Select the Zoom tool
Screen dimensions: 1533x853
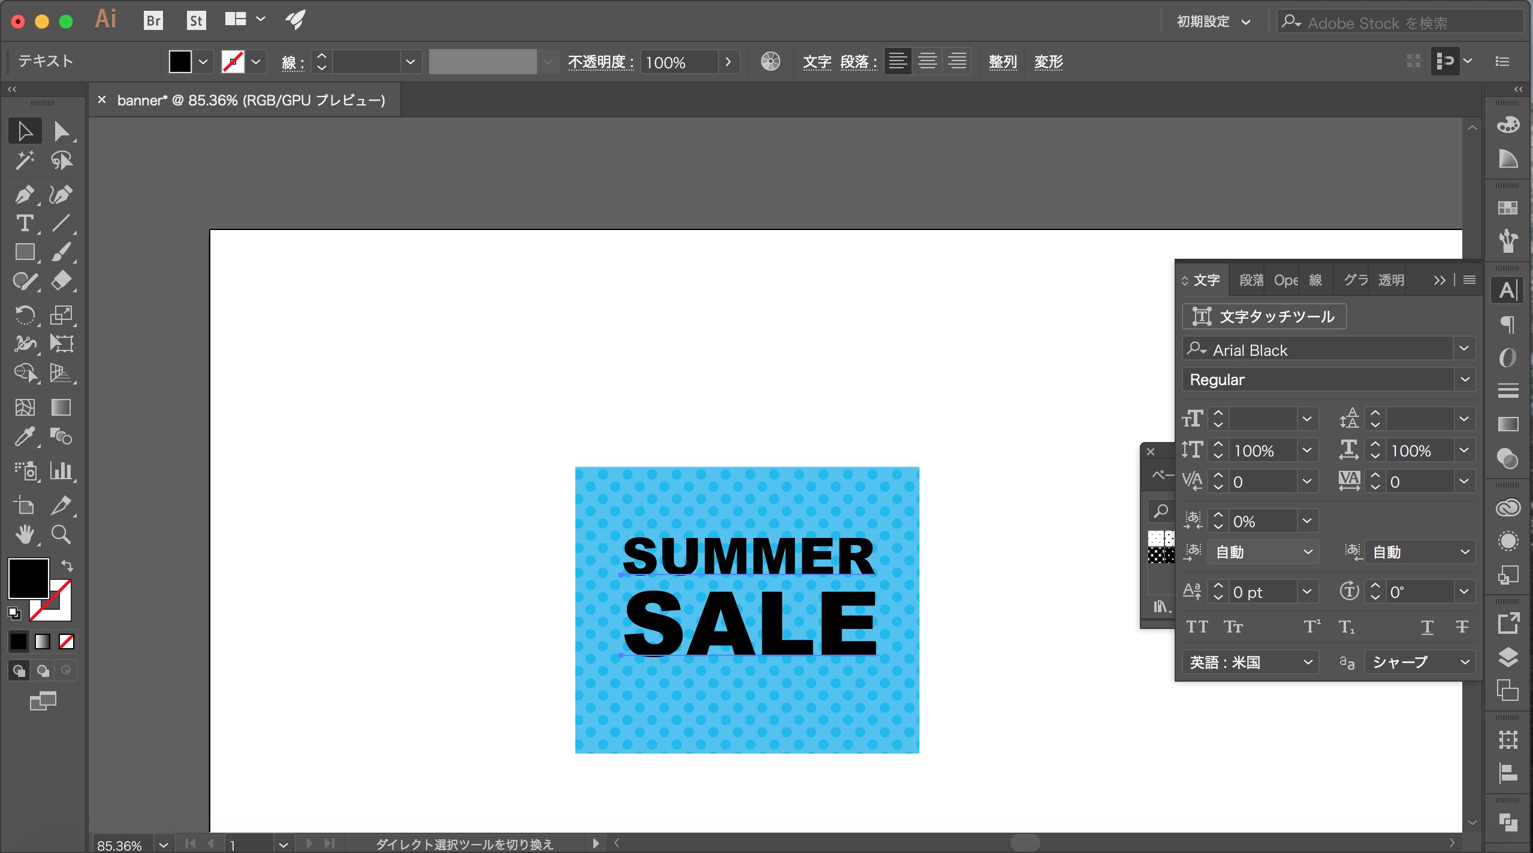click(x=61, y=534)
